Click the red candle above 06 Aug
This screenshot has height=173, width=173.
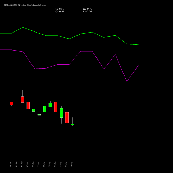[x=22, y=99]
